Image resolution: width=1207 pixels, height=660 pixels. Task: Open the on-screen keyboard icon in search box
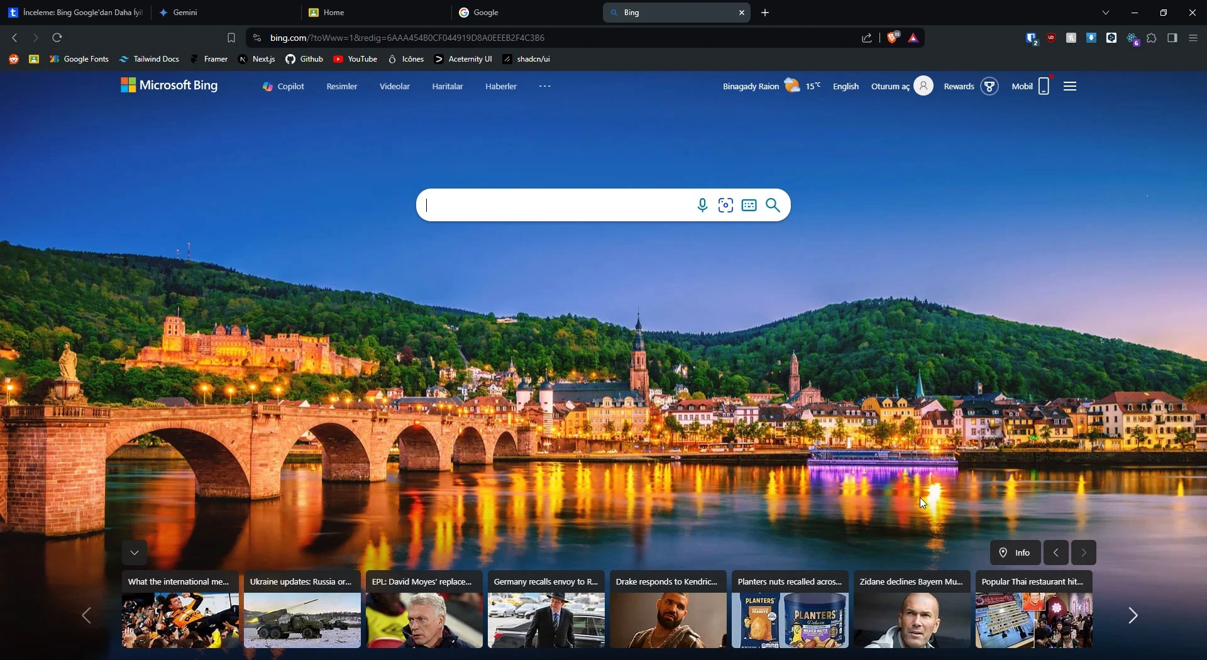(749, 206)
